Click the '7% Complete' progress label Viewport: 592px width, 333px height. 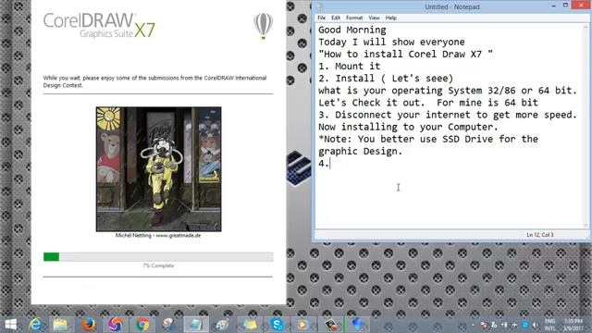[158, 265]
